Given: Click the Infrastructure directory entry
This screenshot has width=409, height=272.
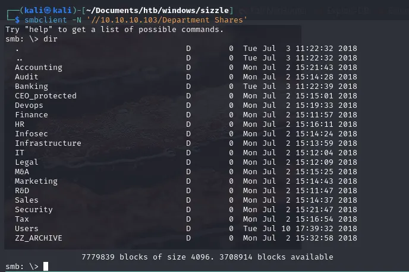Looking at the screenshot, I should click(48, 143).
